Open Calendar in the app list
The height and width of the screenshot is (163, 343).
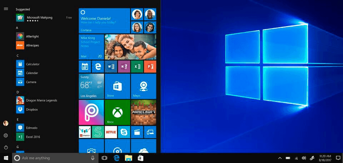click(32, 73)
